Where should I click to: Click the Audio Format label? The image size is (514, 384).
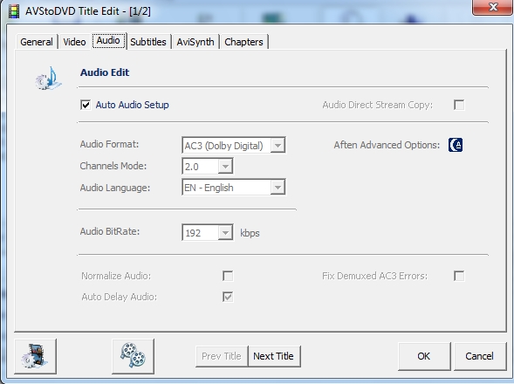109,144
